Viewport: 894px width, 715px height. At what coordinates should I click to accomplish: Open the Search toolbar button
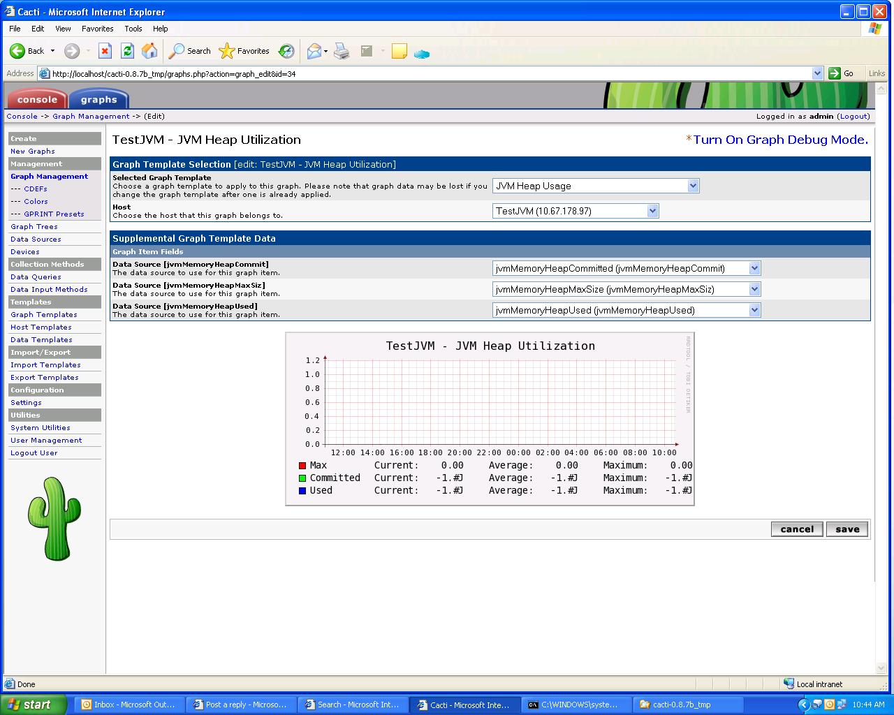[190, 51]
